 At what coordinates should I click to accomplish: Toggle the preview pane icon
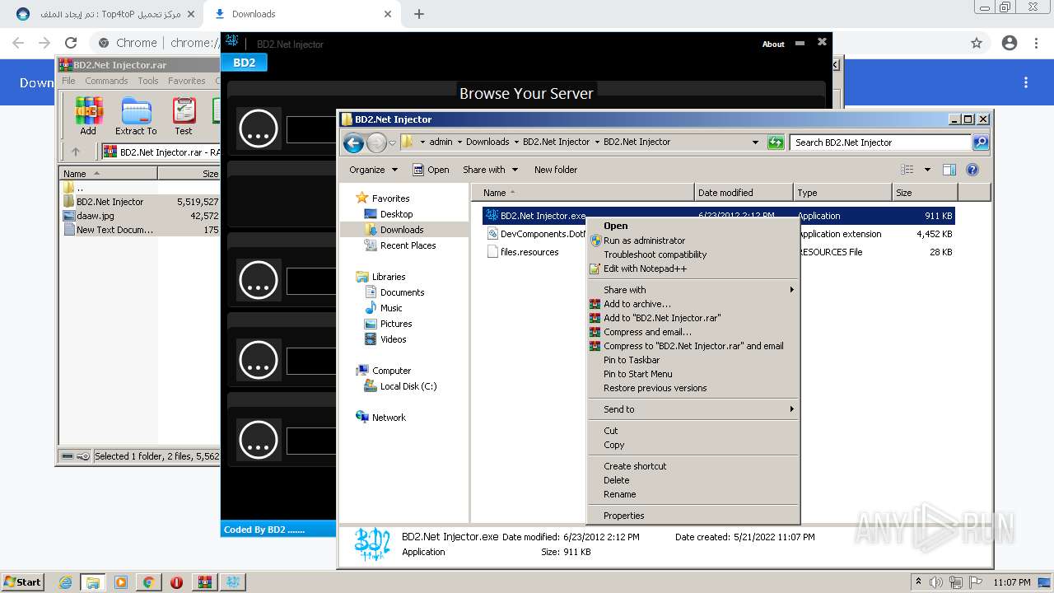click(x=949, y=170)
